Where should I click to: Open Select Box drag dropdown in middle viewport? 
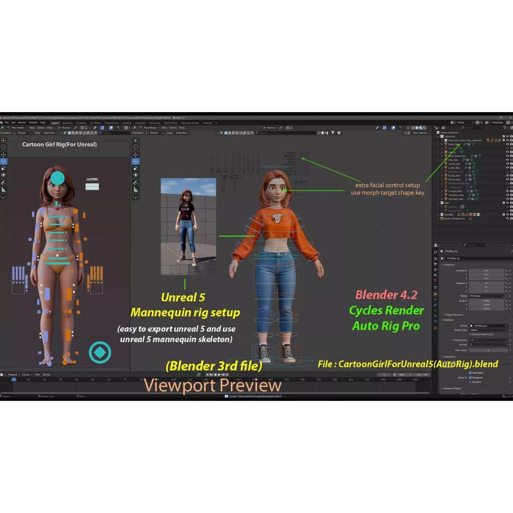pos(182,133)
